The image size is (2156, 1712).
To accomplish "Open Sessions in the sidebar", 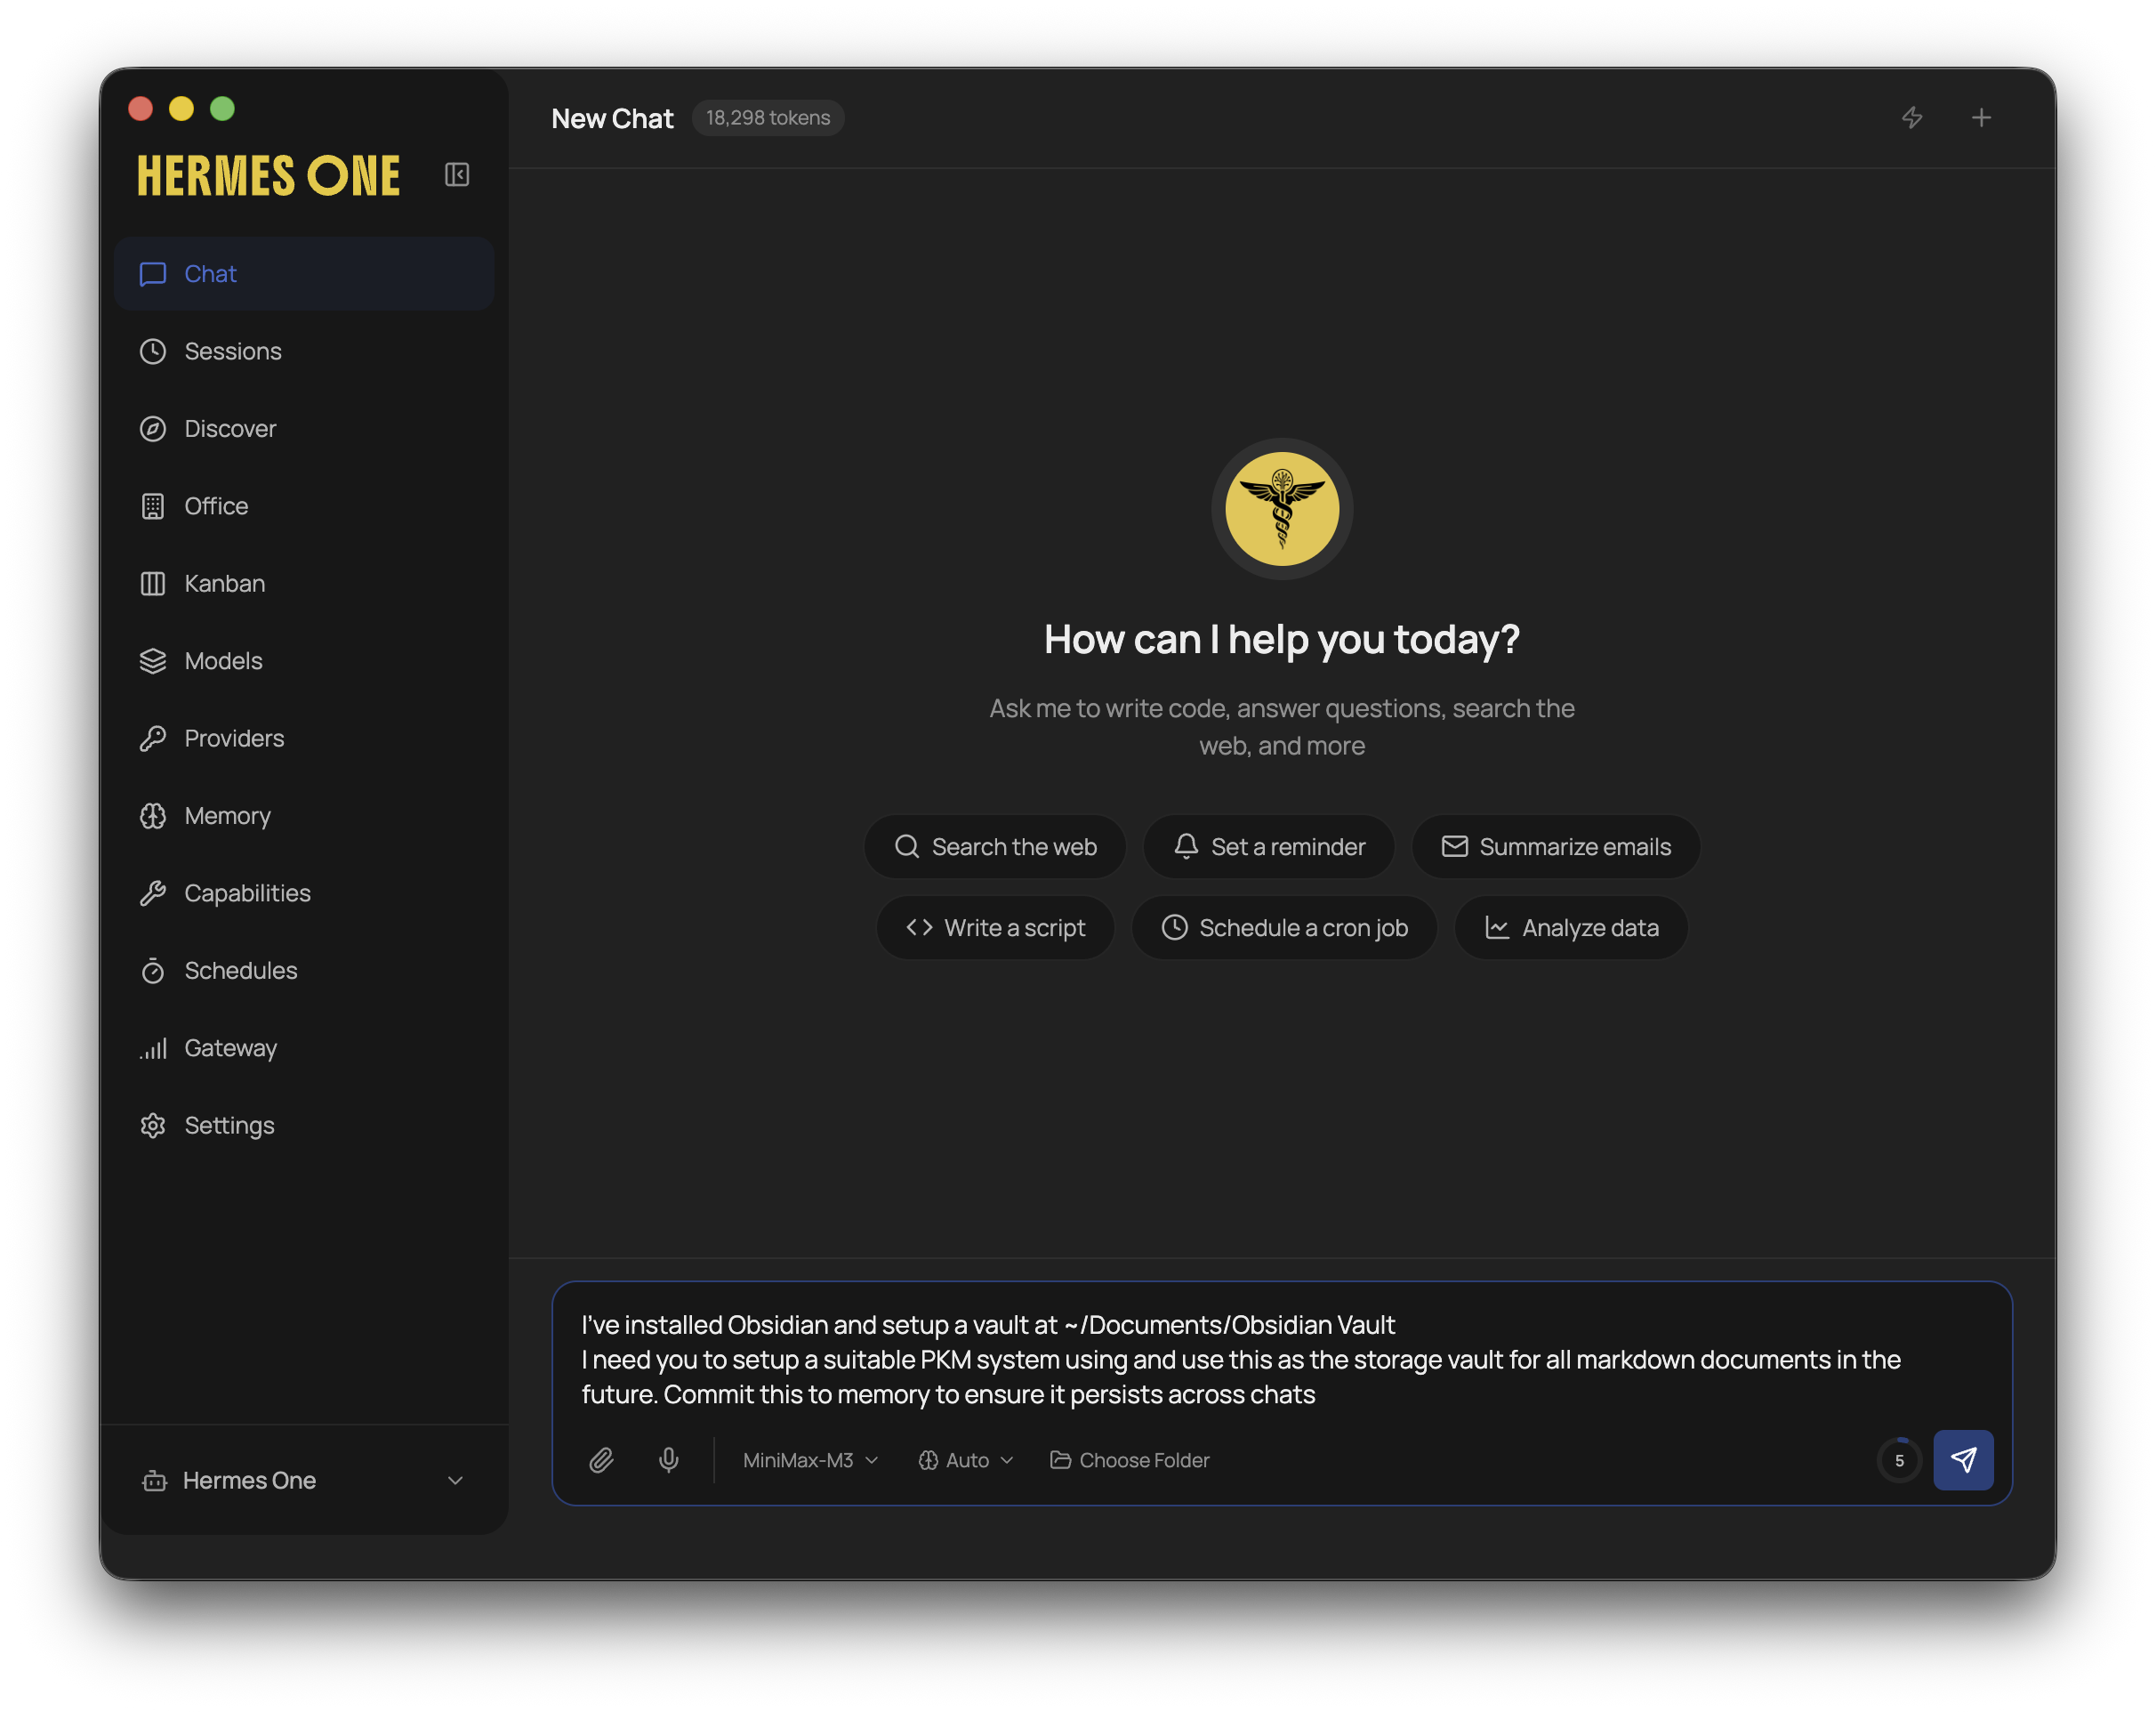I will [x=304, y=351].
